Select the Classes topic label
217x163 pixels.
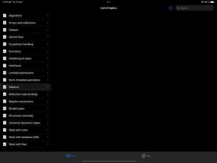tap(13, 30)
